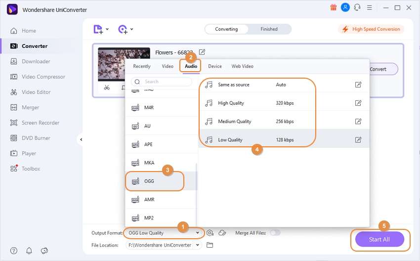Switch to the Finished tab
Screen dimensions: 420x261
pyautogui.click(x=269, y=29)
